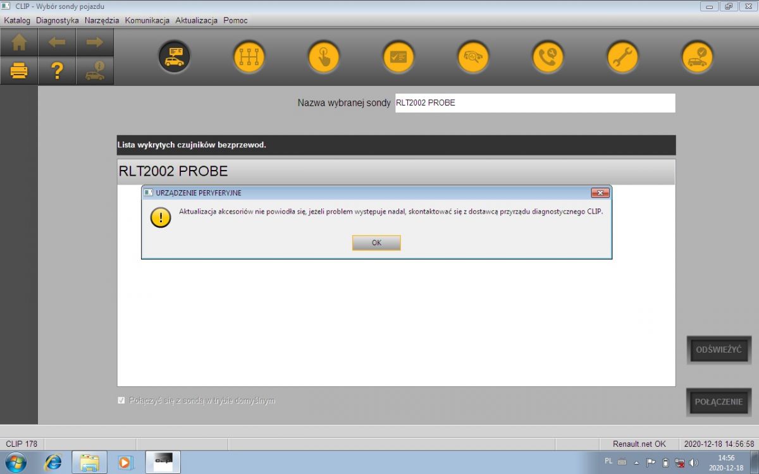Click the POŁĄCZENIE button

click(x=719, y=402)
